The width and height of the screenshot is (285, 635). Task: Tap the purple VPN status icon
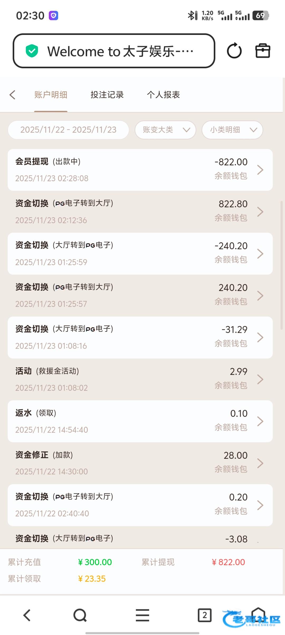53,16
